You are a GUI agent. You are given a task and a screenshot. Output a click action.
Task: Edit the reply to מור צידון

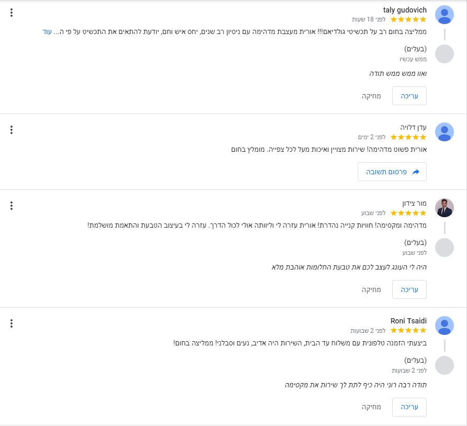[x=409, y=289]
